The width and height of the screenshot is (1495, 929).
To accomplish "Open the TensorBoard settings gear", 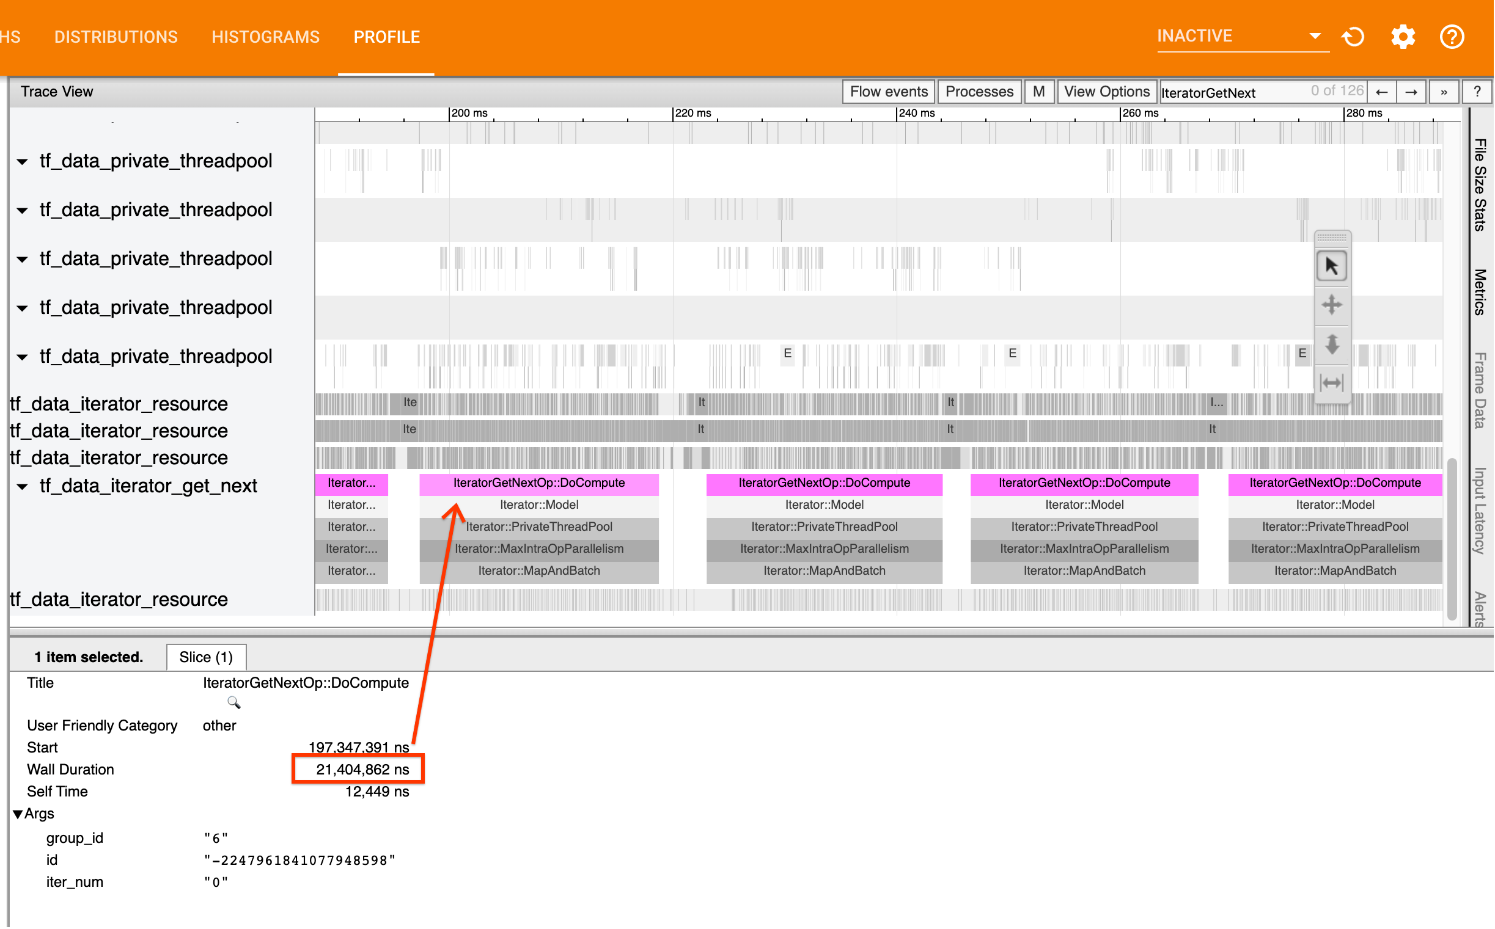I will click(1403, 37).
